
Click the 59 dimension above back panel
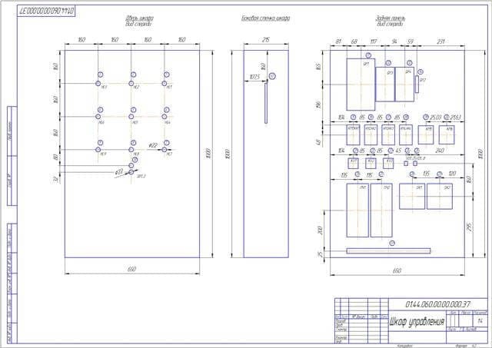411,41
